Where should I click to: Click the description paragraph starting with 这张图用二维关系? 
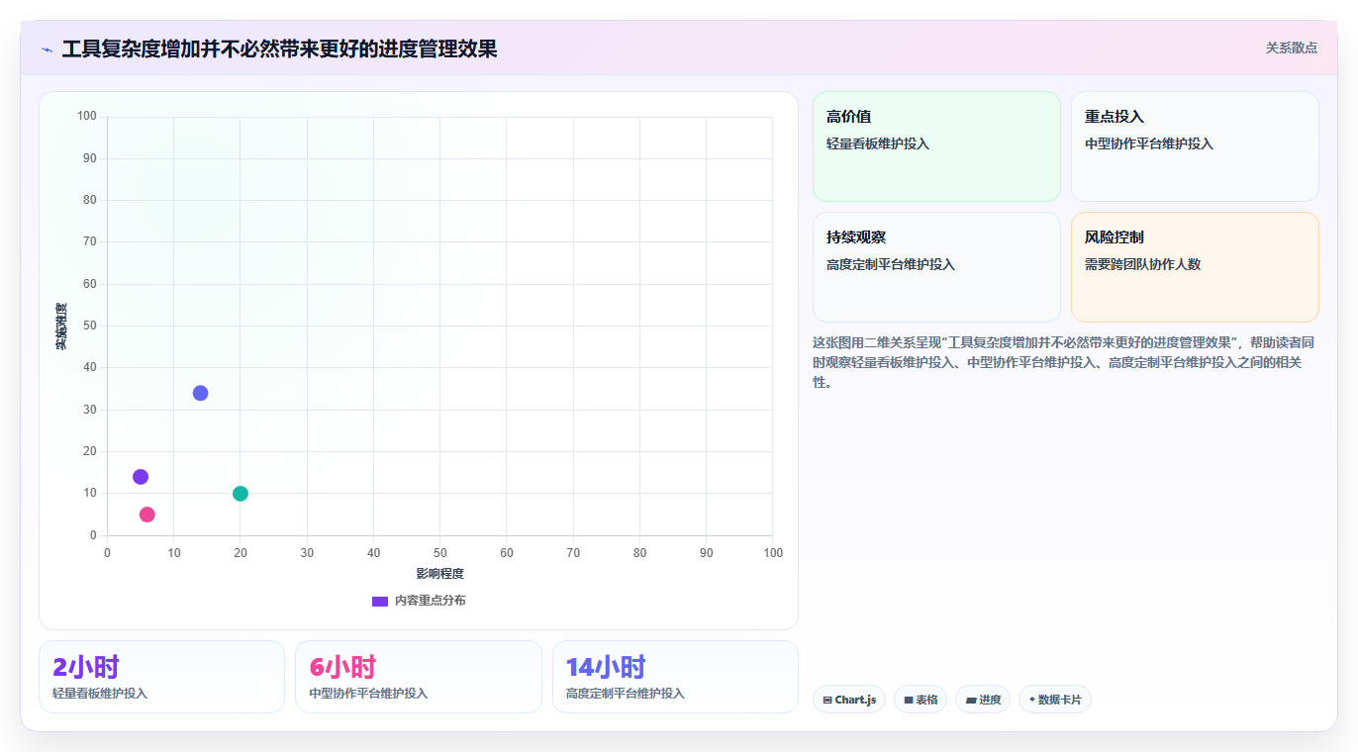tap(1064, 362)
